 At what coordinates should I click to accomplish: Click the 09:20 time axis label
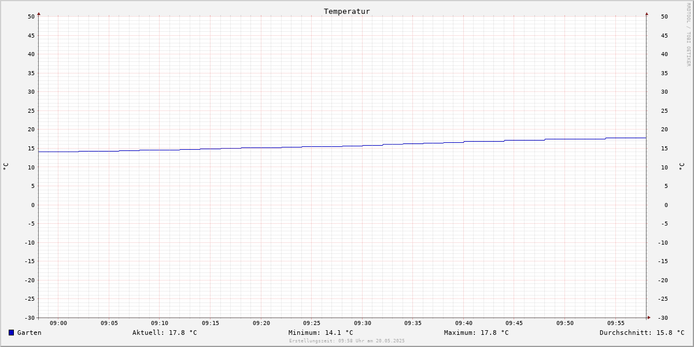click(x=261, y=323)
